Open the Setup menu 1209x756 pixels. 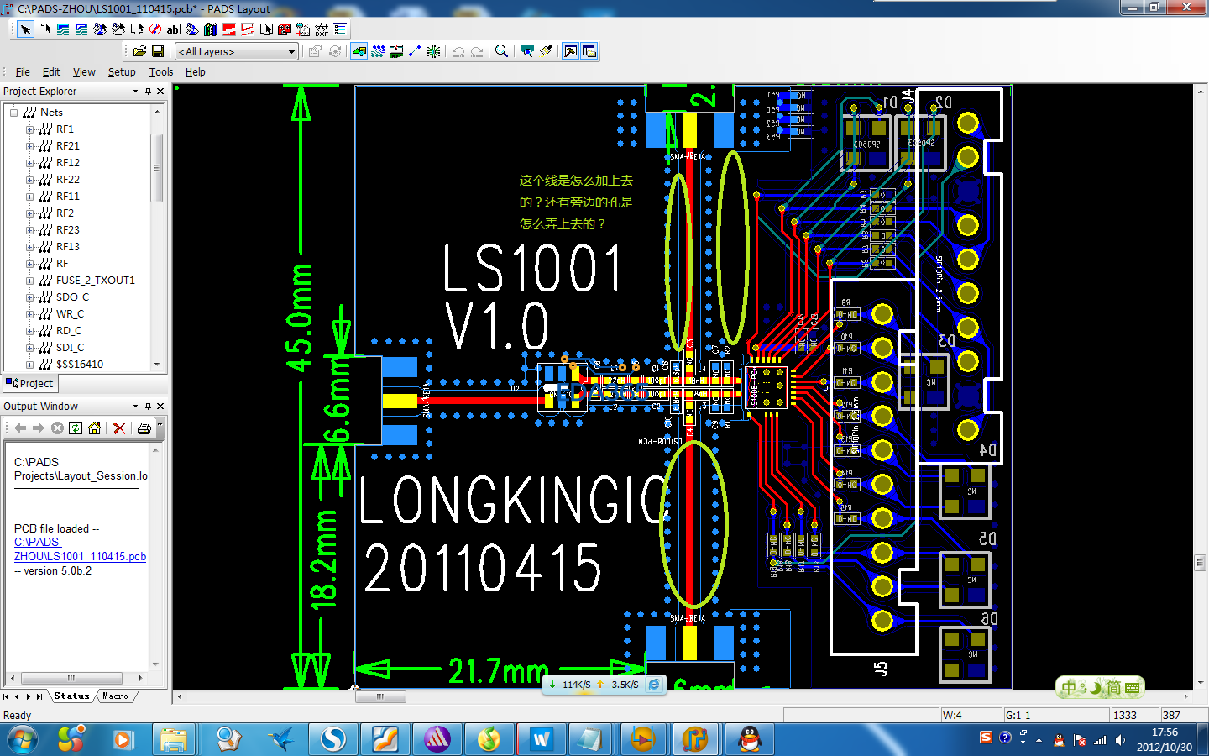(122, 72)
